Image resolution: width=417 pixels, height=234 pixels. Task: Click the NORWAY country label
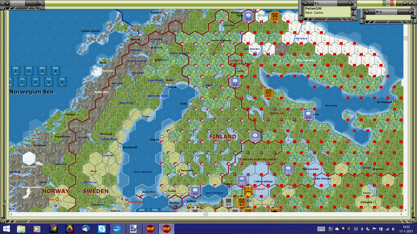pyautogui.click(x=56, y=191)
